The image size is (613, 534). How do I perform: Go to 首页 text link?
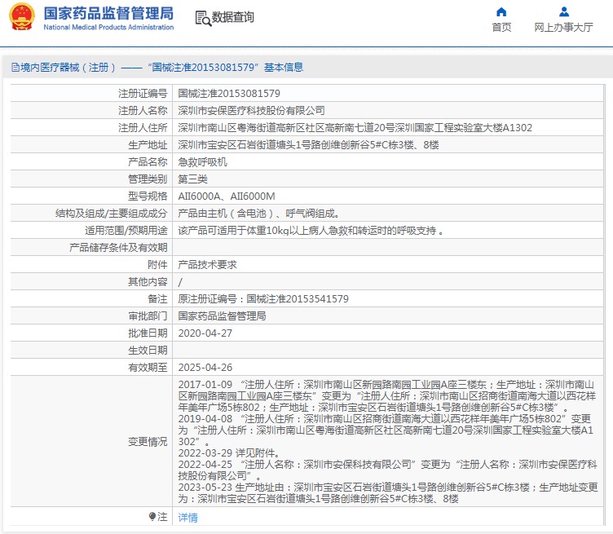tap(501, 28)
